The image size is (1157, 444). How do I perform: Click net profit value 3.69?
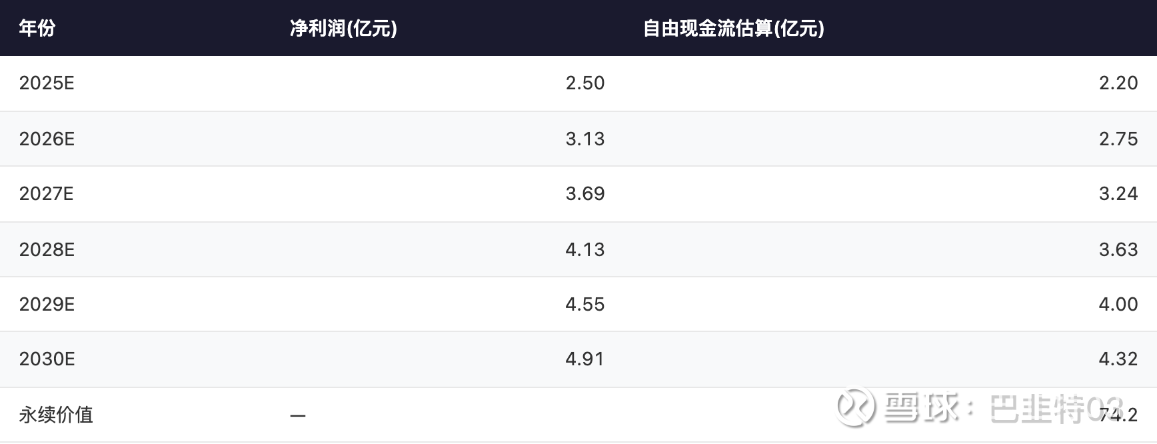pos(584,194)
